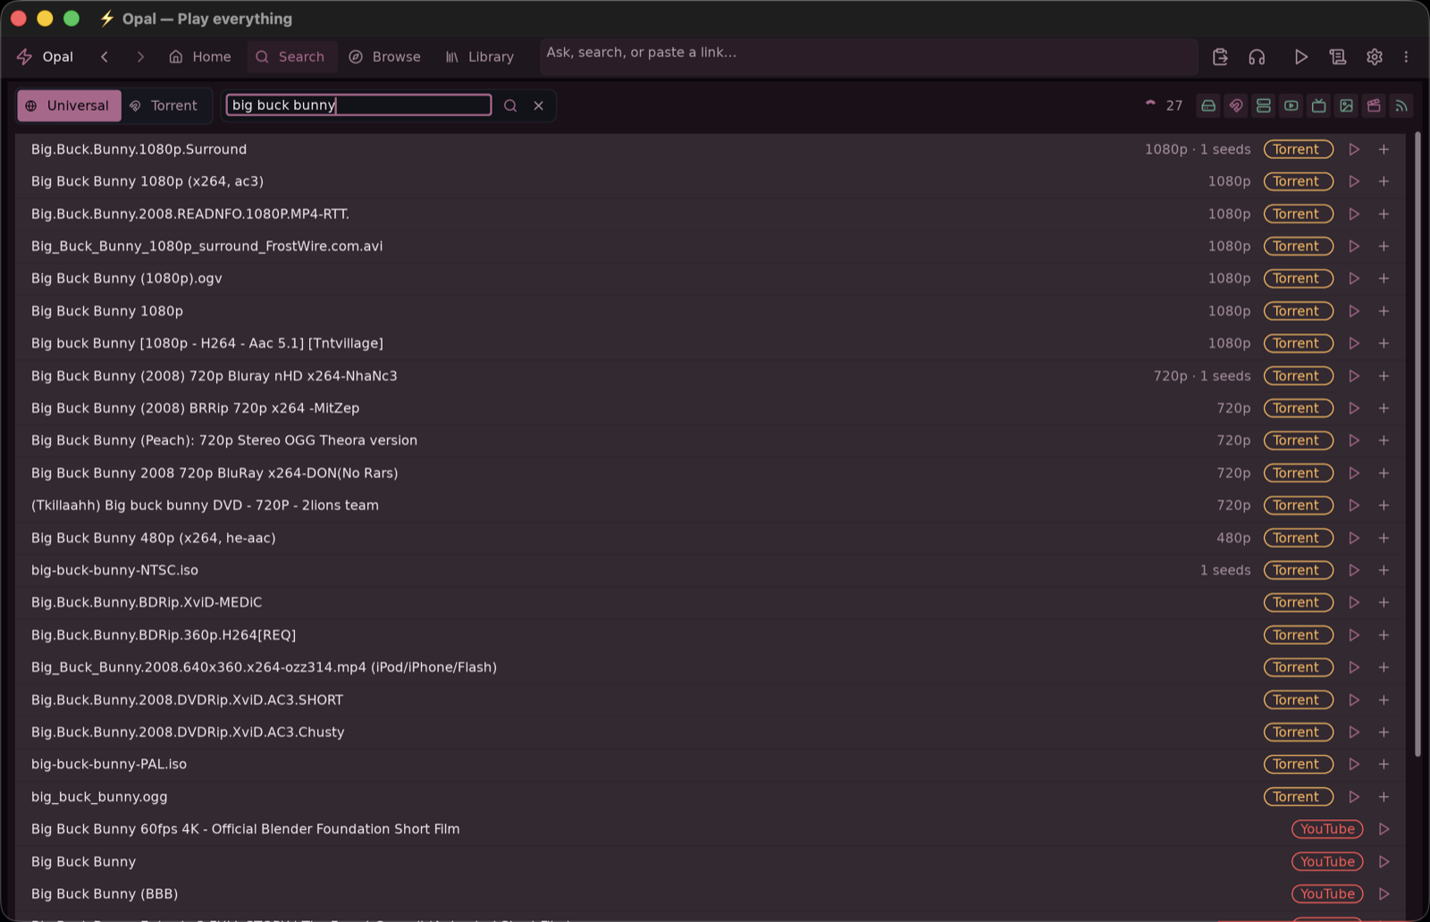Play Big Buck Bunny 1080p (x264, ac3)
This screenshot has width=1430, height=922.
point(1354,181)
